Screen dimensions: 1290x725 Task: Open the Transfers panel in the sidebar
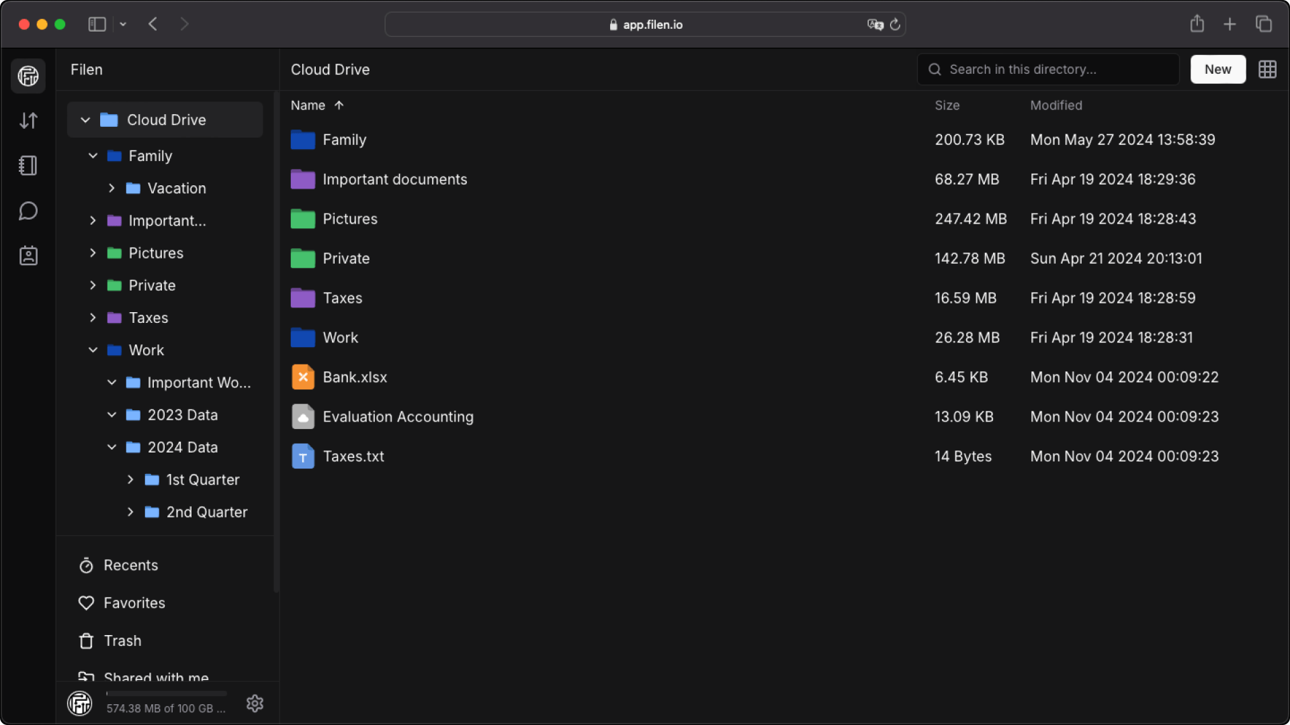(x=28, y=121)
